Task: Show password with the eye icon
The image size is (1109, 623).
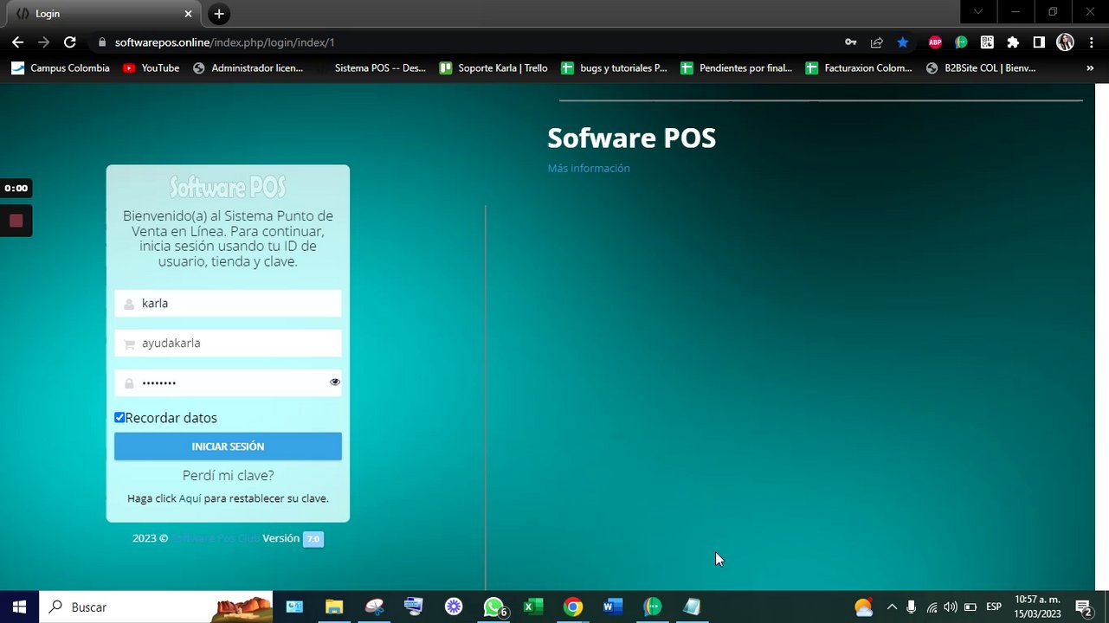Action: pyautogui.click(x=335, y=382)
